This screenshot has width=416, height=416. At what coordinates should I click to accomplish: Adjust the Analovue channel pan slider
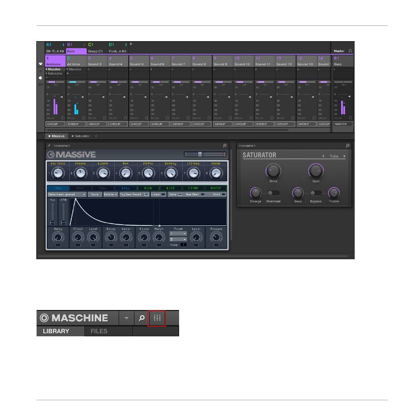[x=56, y=82]
